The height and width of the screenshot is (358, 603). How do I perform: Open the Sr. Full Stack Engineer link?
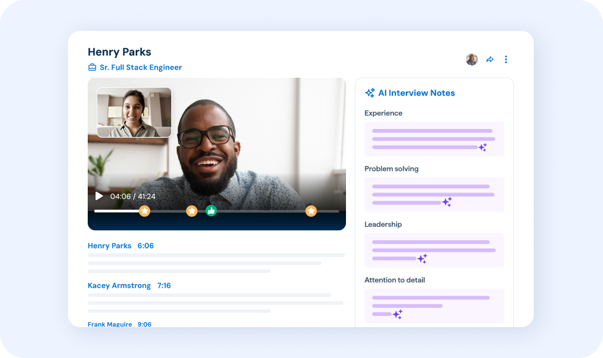coord(141,67)
